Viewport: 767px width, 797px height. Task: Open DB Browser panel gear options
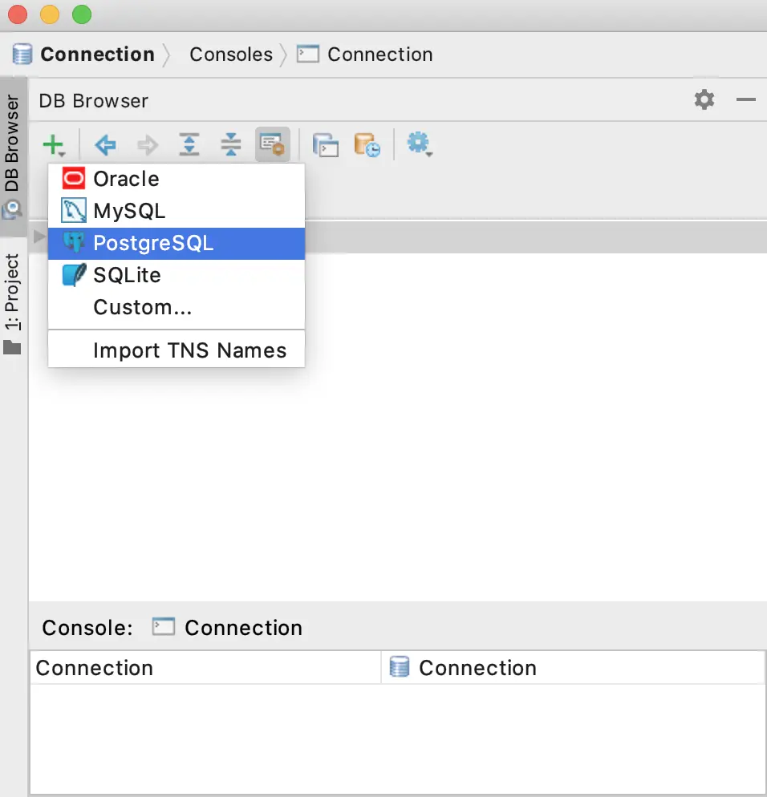704,99
